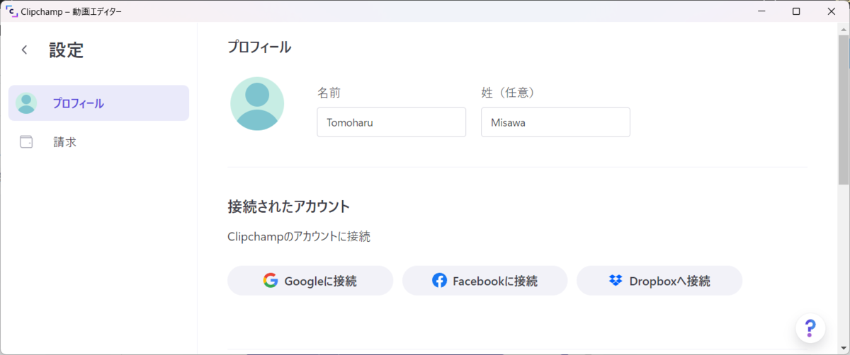This screenshot has width=850, height=355.
Task: Click the Google logo icon
Action: tap(271, 281)
